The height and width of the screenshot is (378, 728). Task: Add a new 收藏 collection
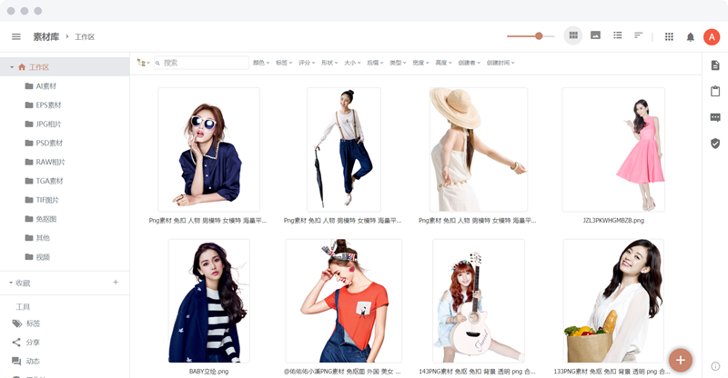click(x=116, y=282)
